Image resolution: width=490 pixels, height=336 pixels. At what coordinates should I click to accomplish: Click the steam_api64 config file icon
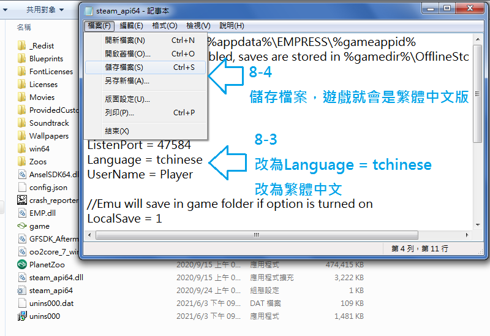[22, 291]
